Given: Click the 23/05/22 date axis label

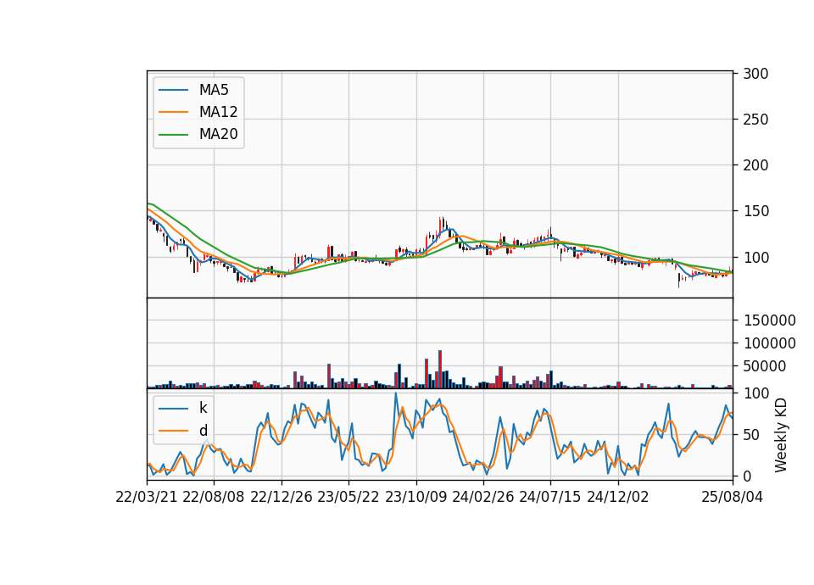Looking at the screenshot, I should pos(348,497).
